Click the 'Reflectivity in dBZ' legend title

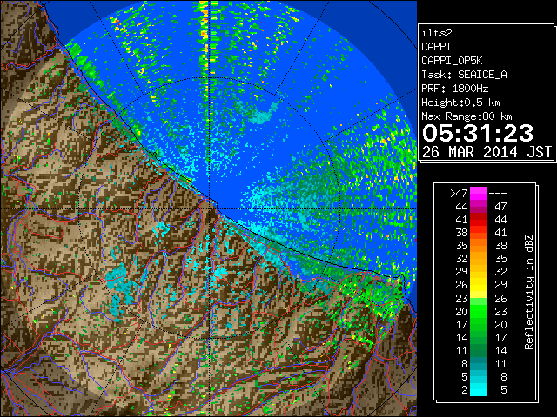(x=529, y=292)
